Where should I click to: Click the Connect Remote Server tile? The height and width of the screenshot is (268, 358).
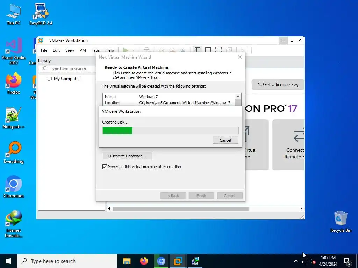click(288, 145)
